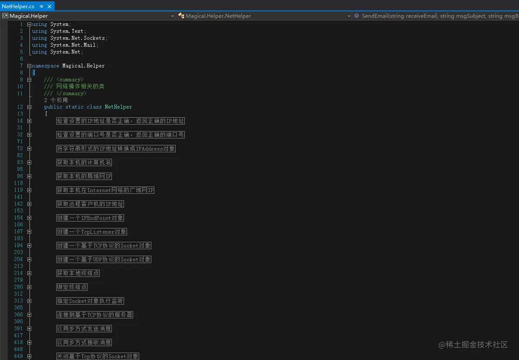Image resolution: width=519 pixels, height=360 pixels.
Task: Collapse the NetHelper class at line 12
Action: (x=29, y=107)
